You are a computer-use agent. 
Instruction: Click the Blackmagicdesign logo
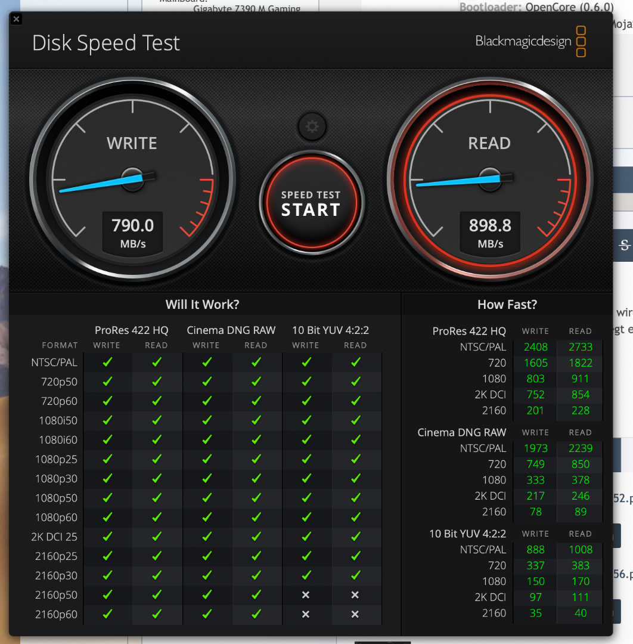click(530, 42)
